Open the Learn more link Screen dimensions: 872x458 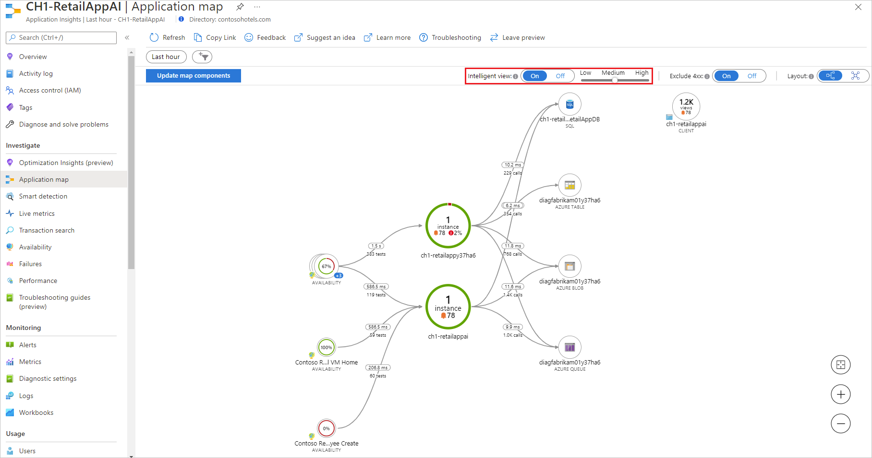[x=387, y=37]
